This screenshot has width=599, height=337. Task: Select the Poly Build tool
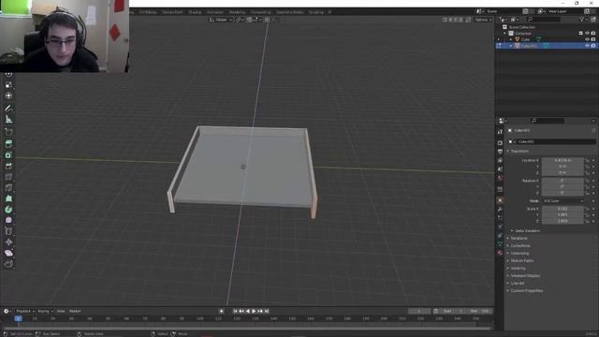point(8,198)
